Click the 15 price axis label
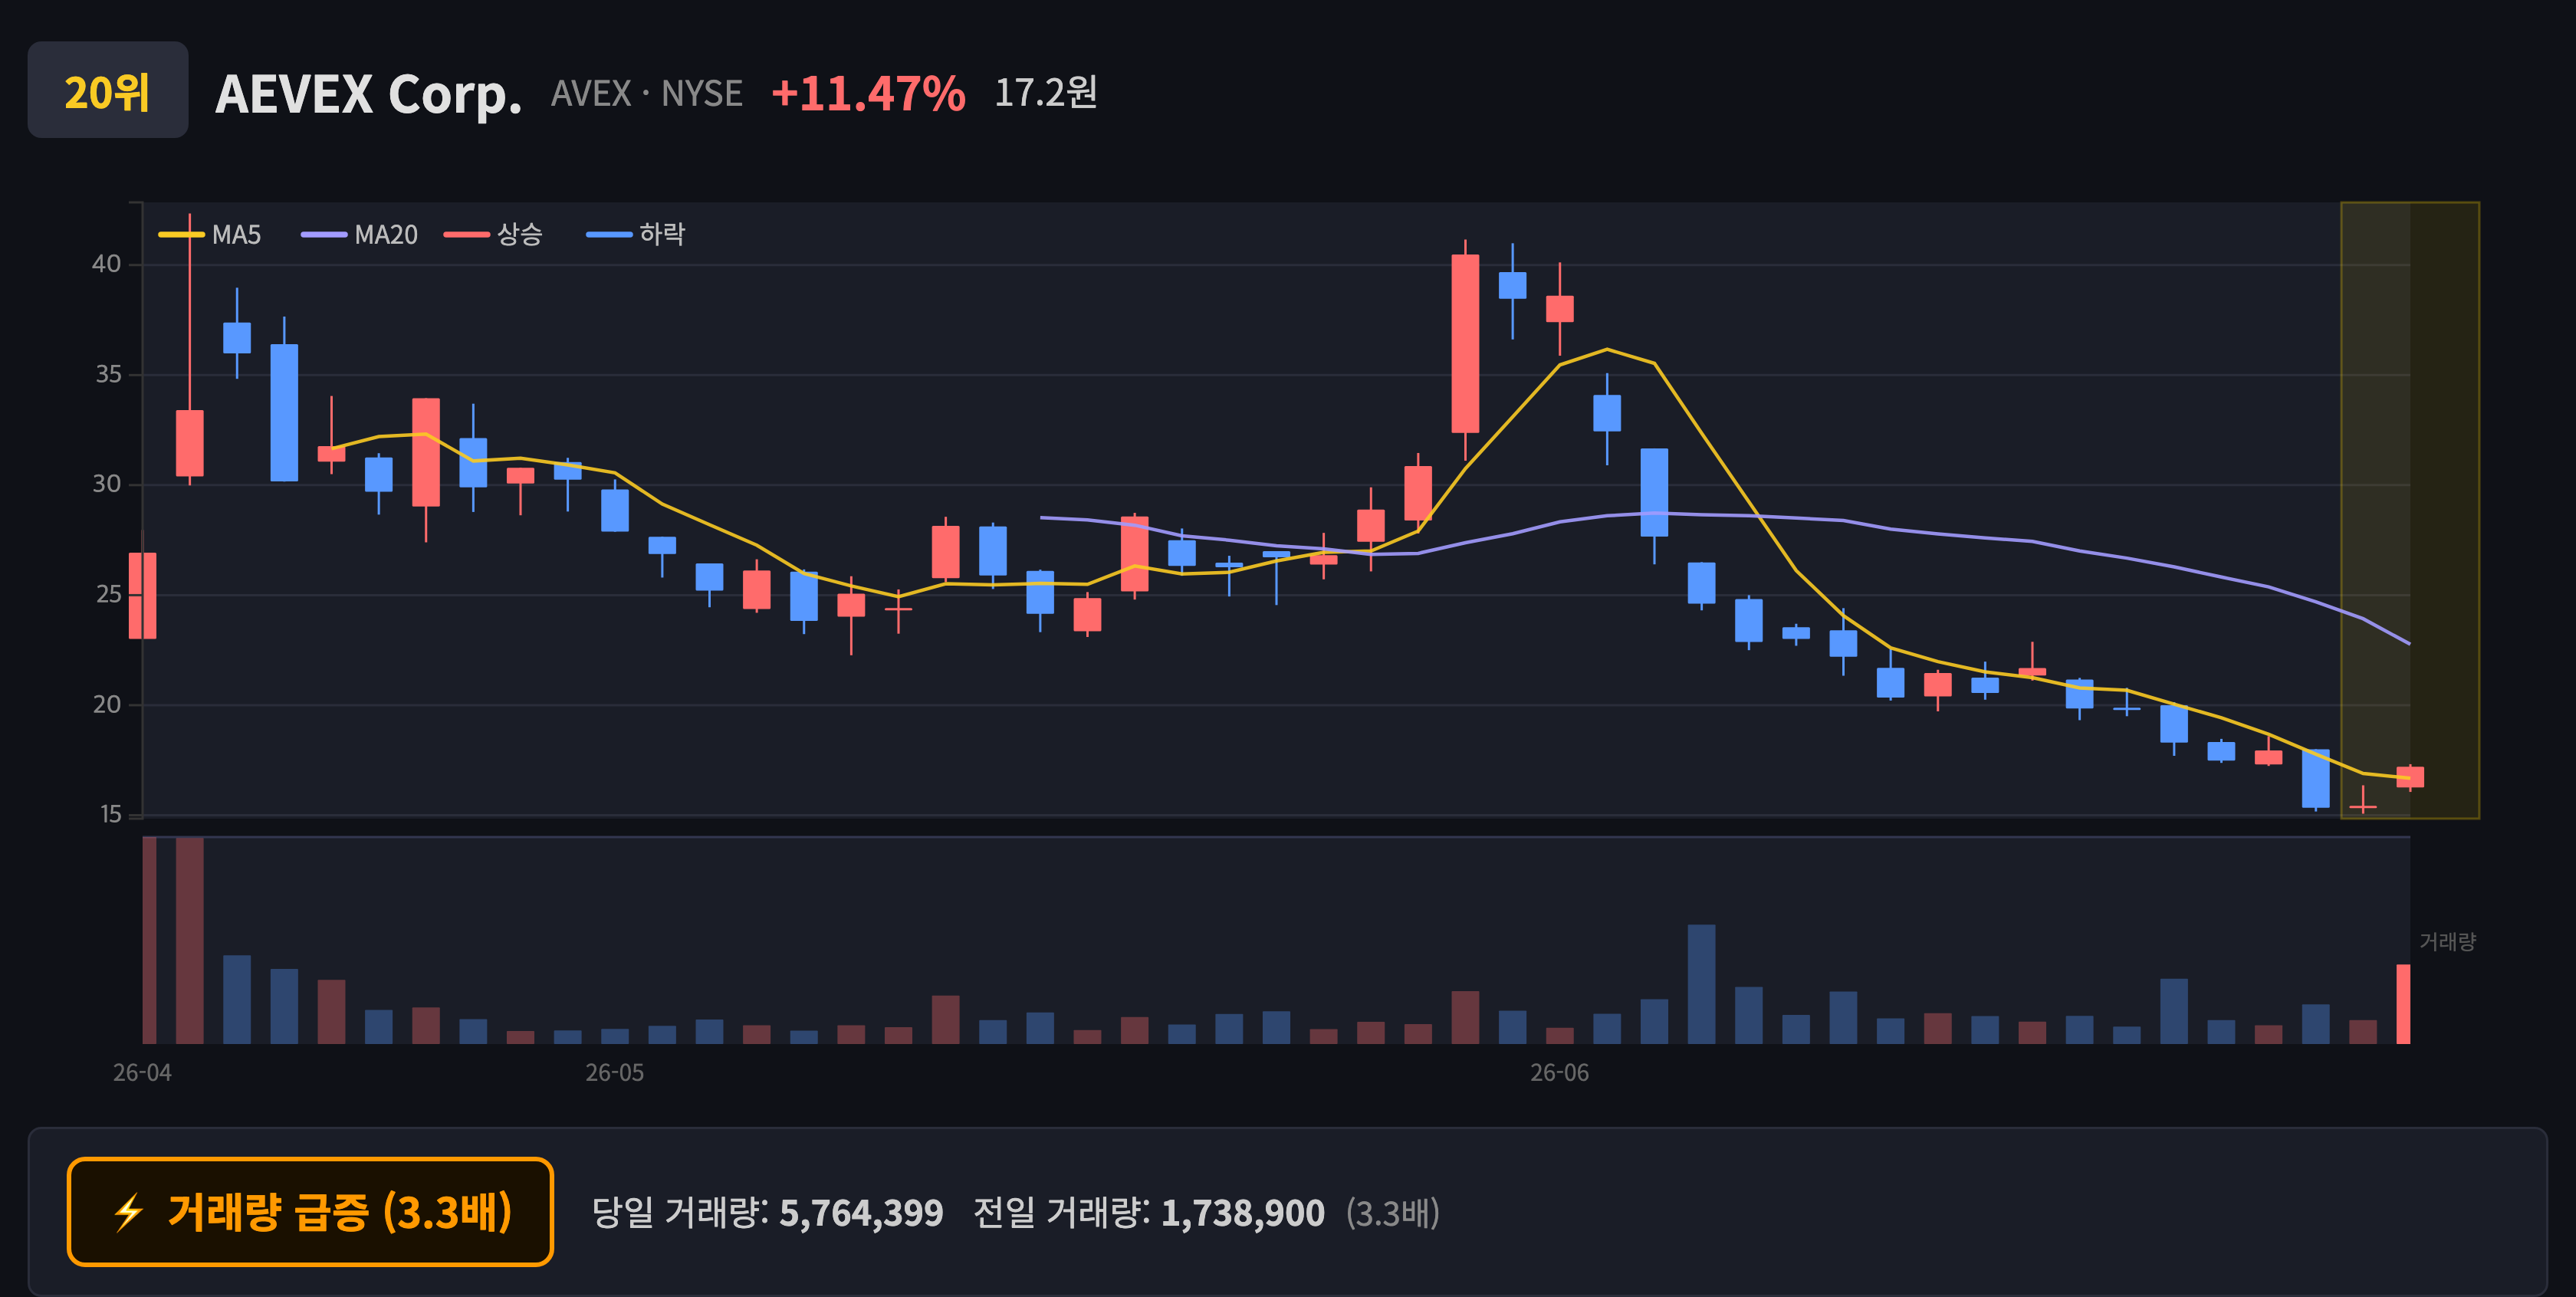 pos(110,814)
